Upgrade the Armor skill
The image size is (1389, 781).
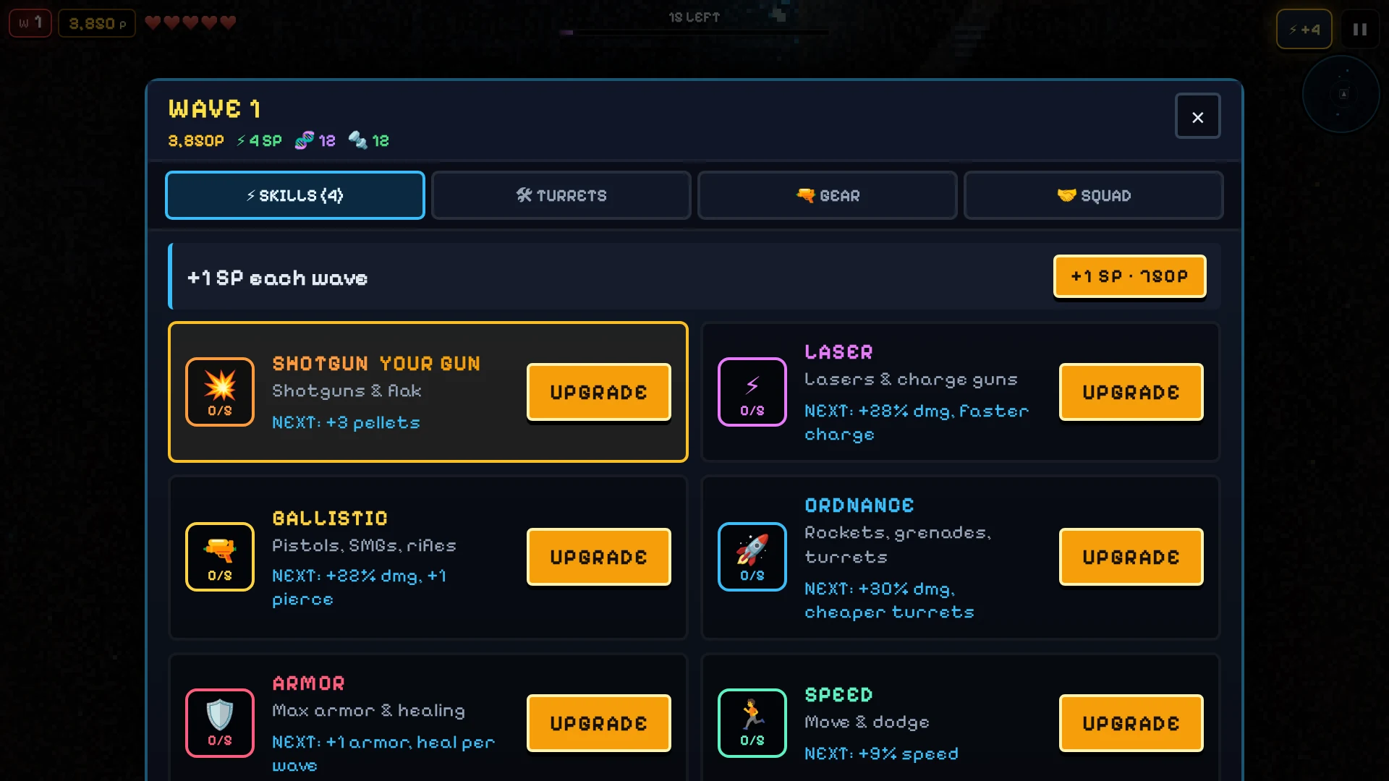(599, 723)
